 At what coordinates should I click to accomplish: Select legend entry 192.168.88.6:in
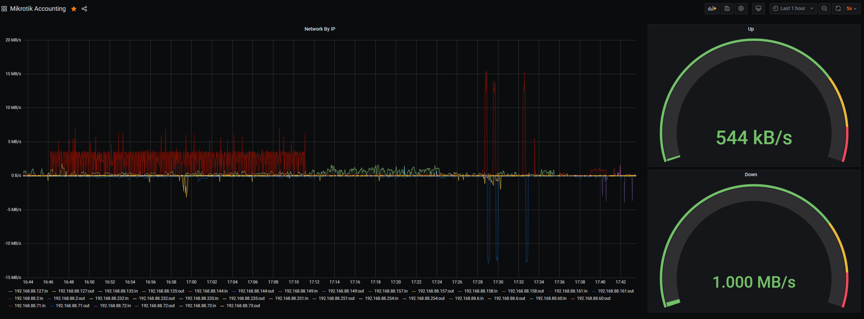(x=469, y=298)
